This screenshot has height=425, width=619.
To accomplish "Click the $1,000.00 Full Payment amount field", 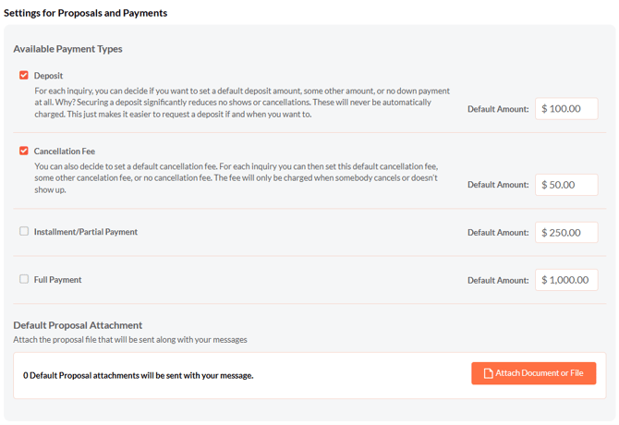I will pyautogui.click(x=566, y=280).
